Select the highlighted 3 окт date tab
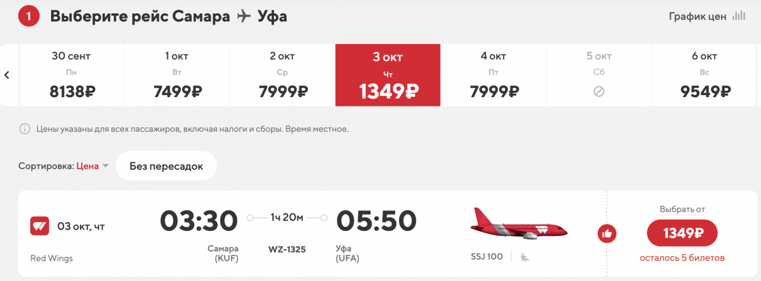 (387, 75)
